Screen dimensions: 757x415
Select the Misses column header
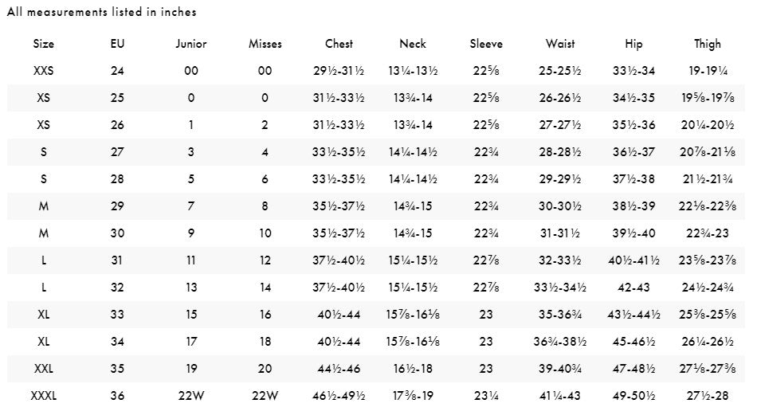[x=265, y=44]
